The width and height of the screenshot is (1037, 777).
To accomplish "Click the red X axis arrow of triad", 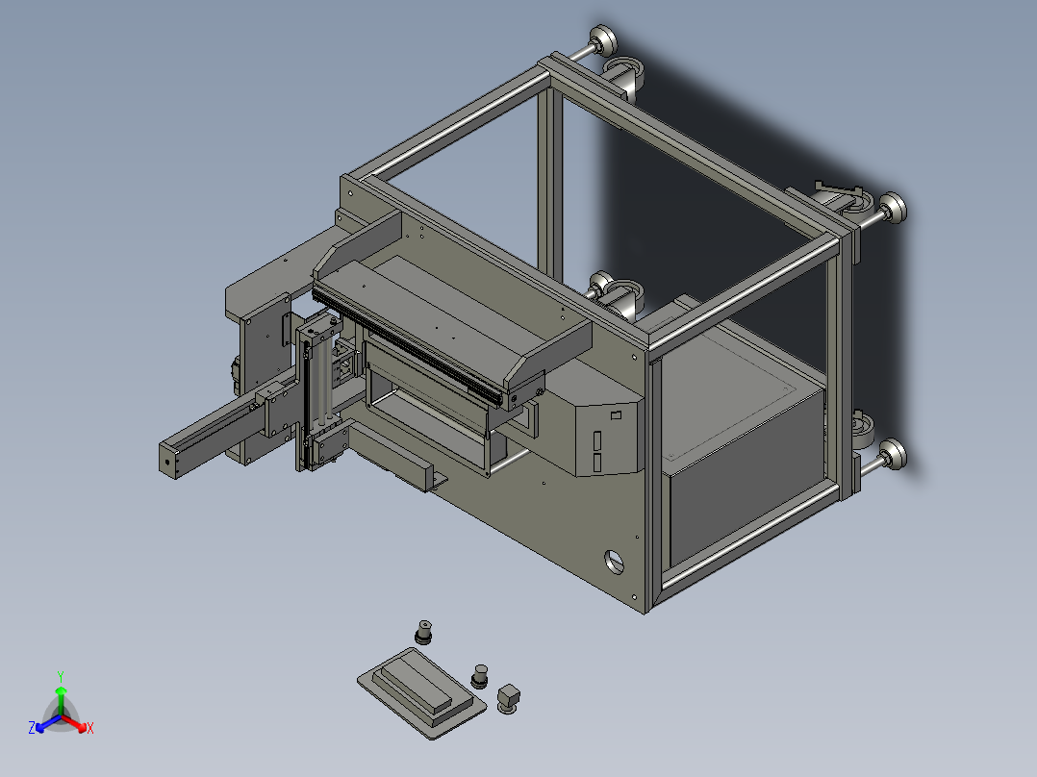I will tap(74, 723).
